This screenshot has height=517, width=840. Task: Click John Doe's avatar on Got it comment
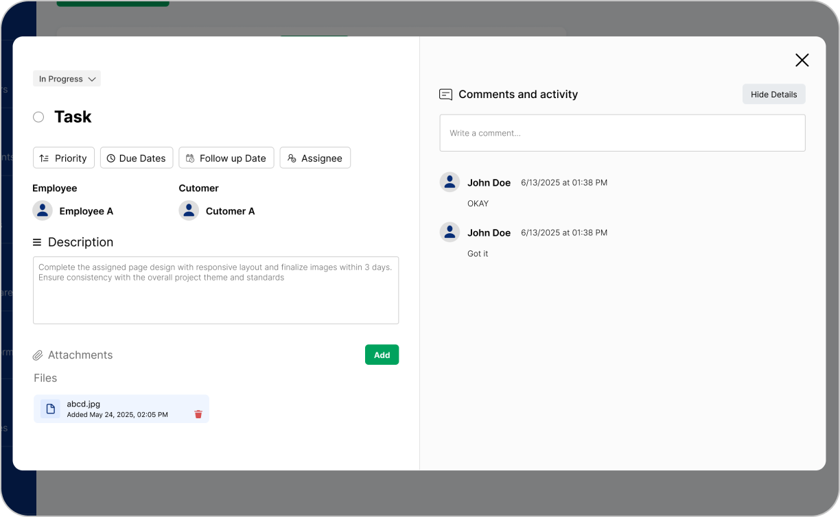(x=450, y=232)
